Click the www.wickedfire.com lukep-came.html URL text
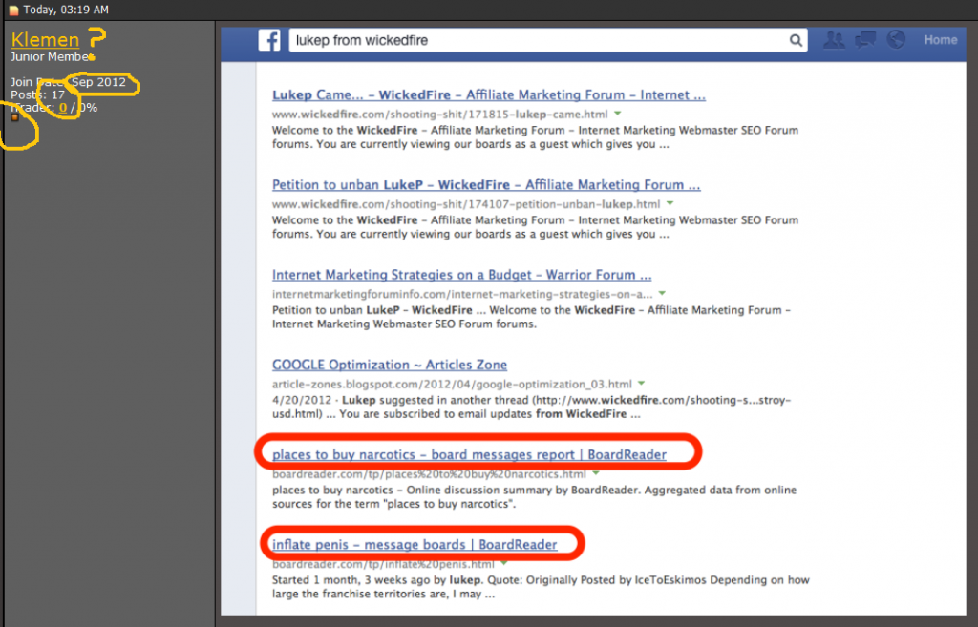Screen dimensions: 978x627 point(439,115)
